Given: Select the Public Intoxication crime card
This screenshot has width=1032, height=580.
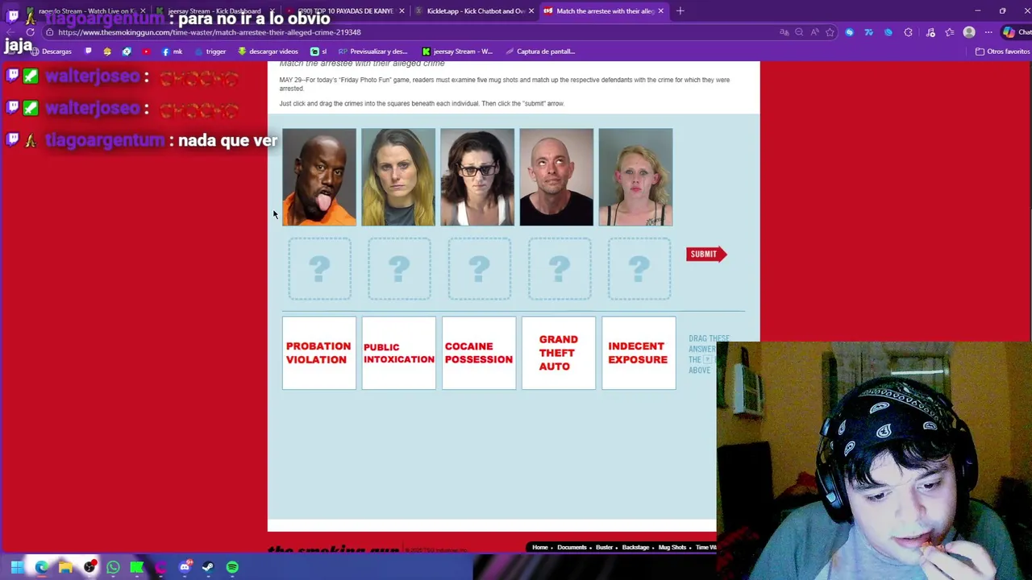Looking at the screenshot, I should tap(398, 353).
